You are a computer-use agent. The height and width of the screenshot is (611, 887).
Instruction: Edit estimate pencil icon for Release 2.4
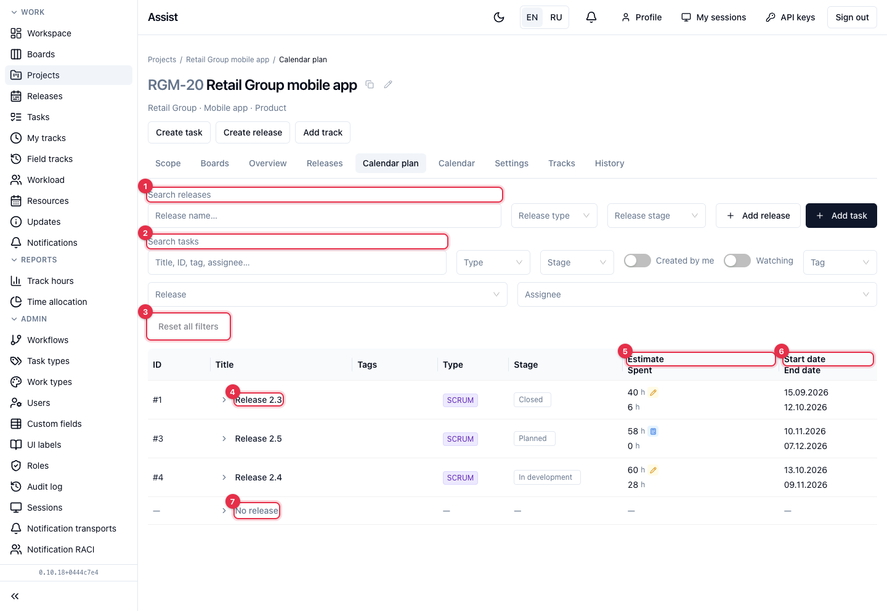point(654,470)
